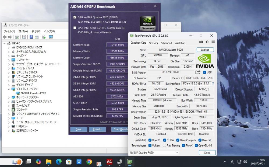Open the 表示(V) menu in Device Manager
Screen dimensions: 269x167
36,31
